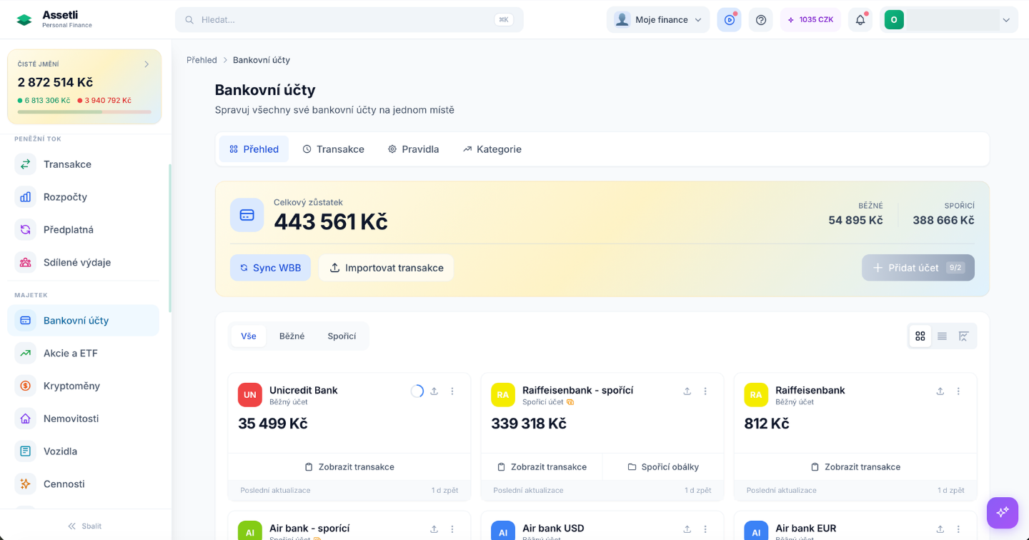Click Zobrazit transakce for Raiffeisenbank 812 Kč
The width and height of the screenshot is (1029, 540).
[x=855, y=467]
